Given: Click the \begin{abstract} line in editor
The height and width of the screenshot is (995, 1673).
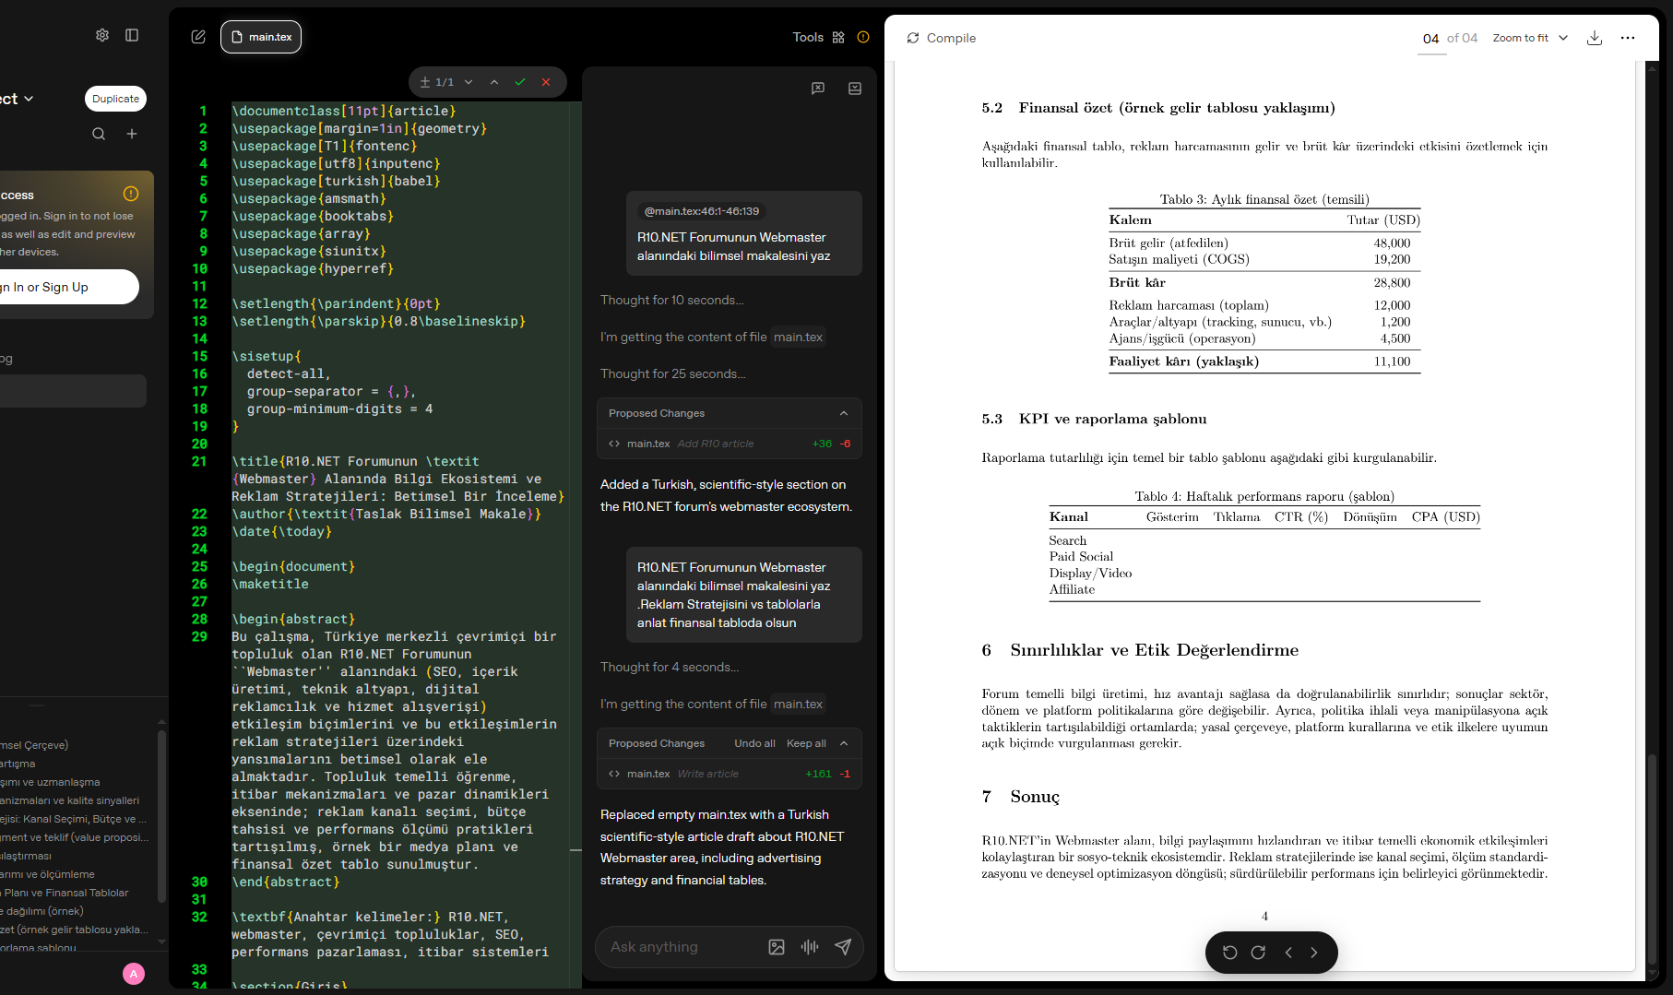Looking at the screenshot, I should click(x=293, y=619).
